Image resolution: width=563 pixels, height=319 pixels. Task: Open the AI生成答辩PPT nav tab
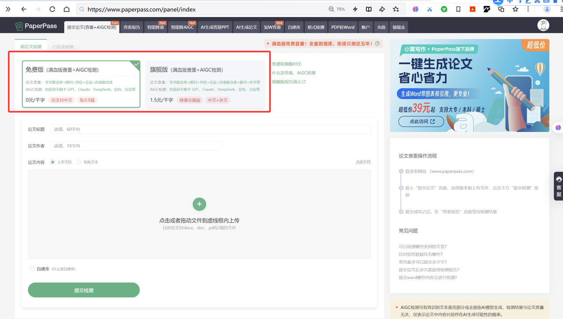click(215, 27)
